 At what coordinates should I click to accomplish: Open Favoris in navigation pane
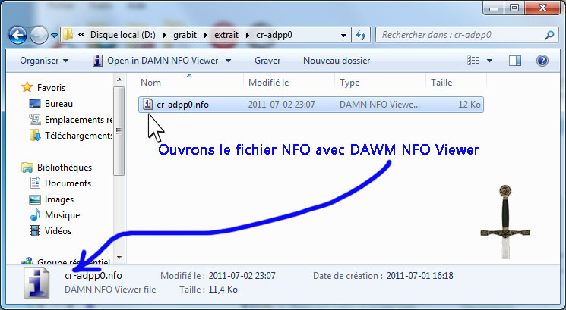coord(51,87)
